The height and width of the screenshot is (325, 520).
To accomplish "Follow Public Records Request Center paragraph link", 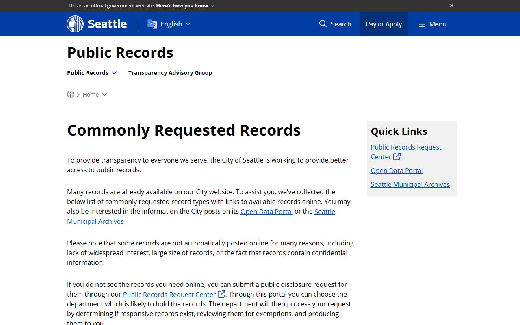I will pos(169,294).
